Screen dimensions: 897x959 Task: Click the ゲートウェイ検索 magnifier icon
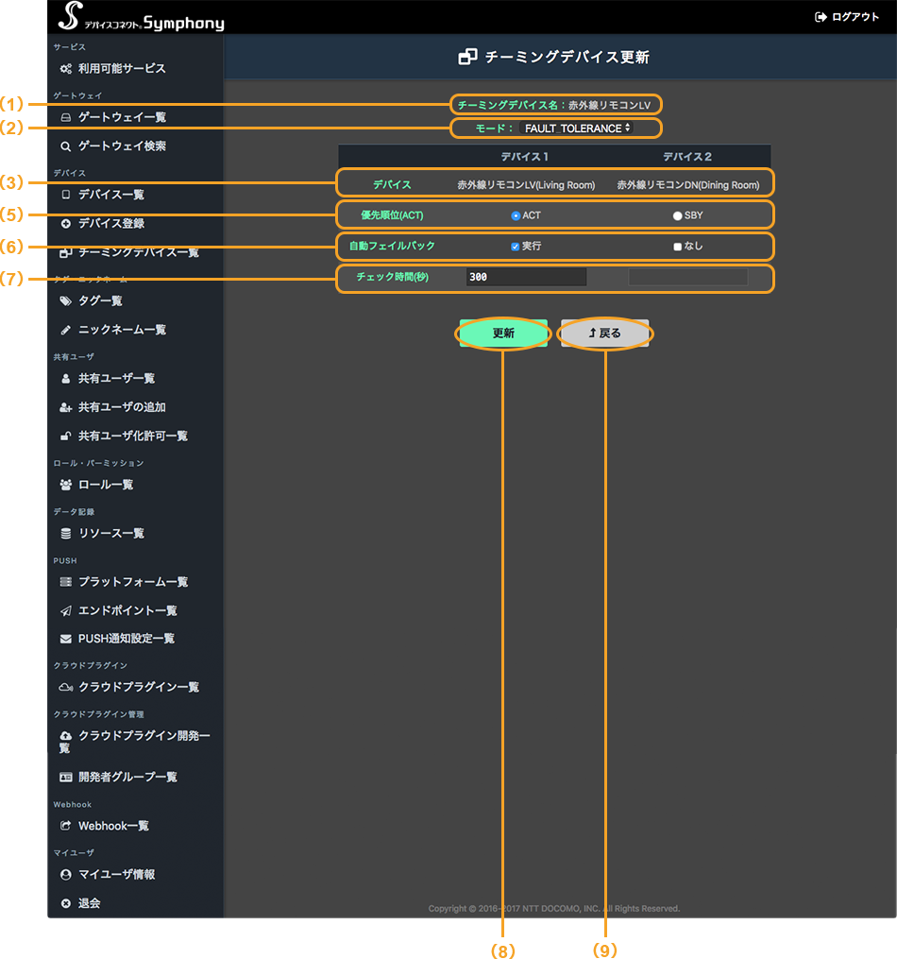pyautogui.click(x=66, y=146)
